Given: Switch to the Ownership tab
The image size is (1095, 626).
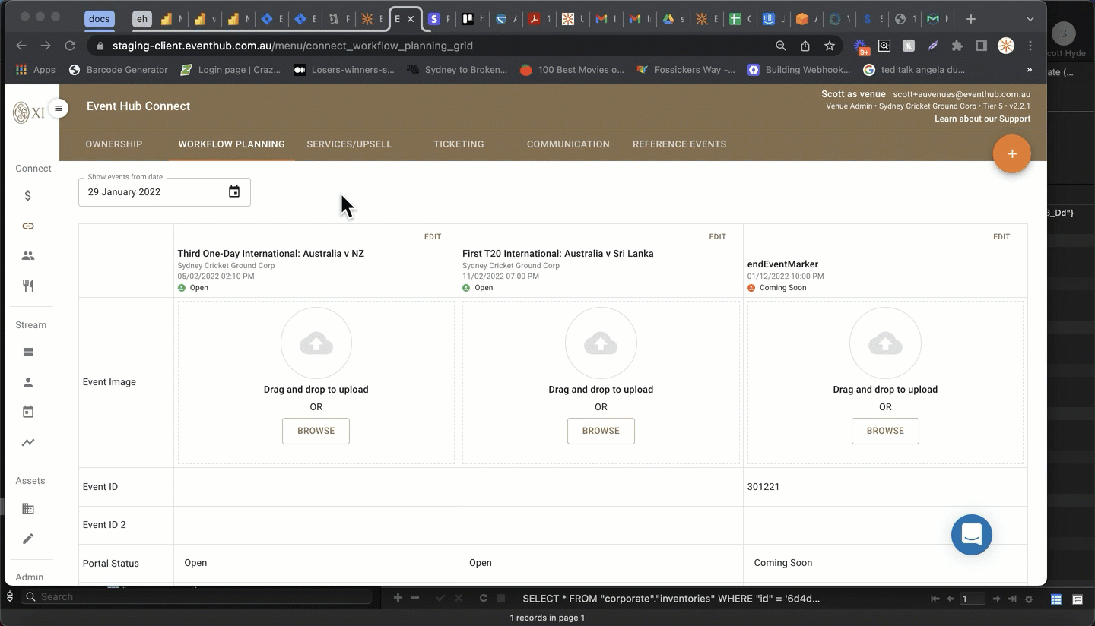Looking at the screenshot, I should point(114,144).
